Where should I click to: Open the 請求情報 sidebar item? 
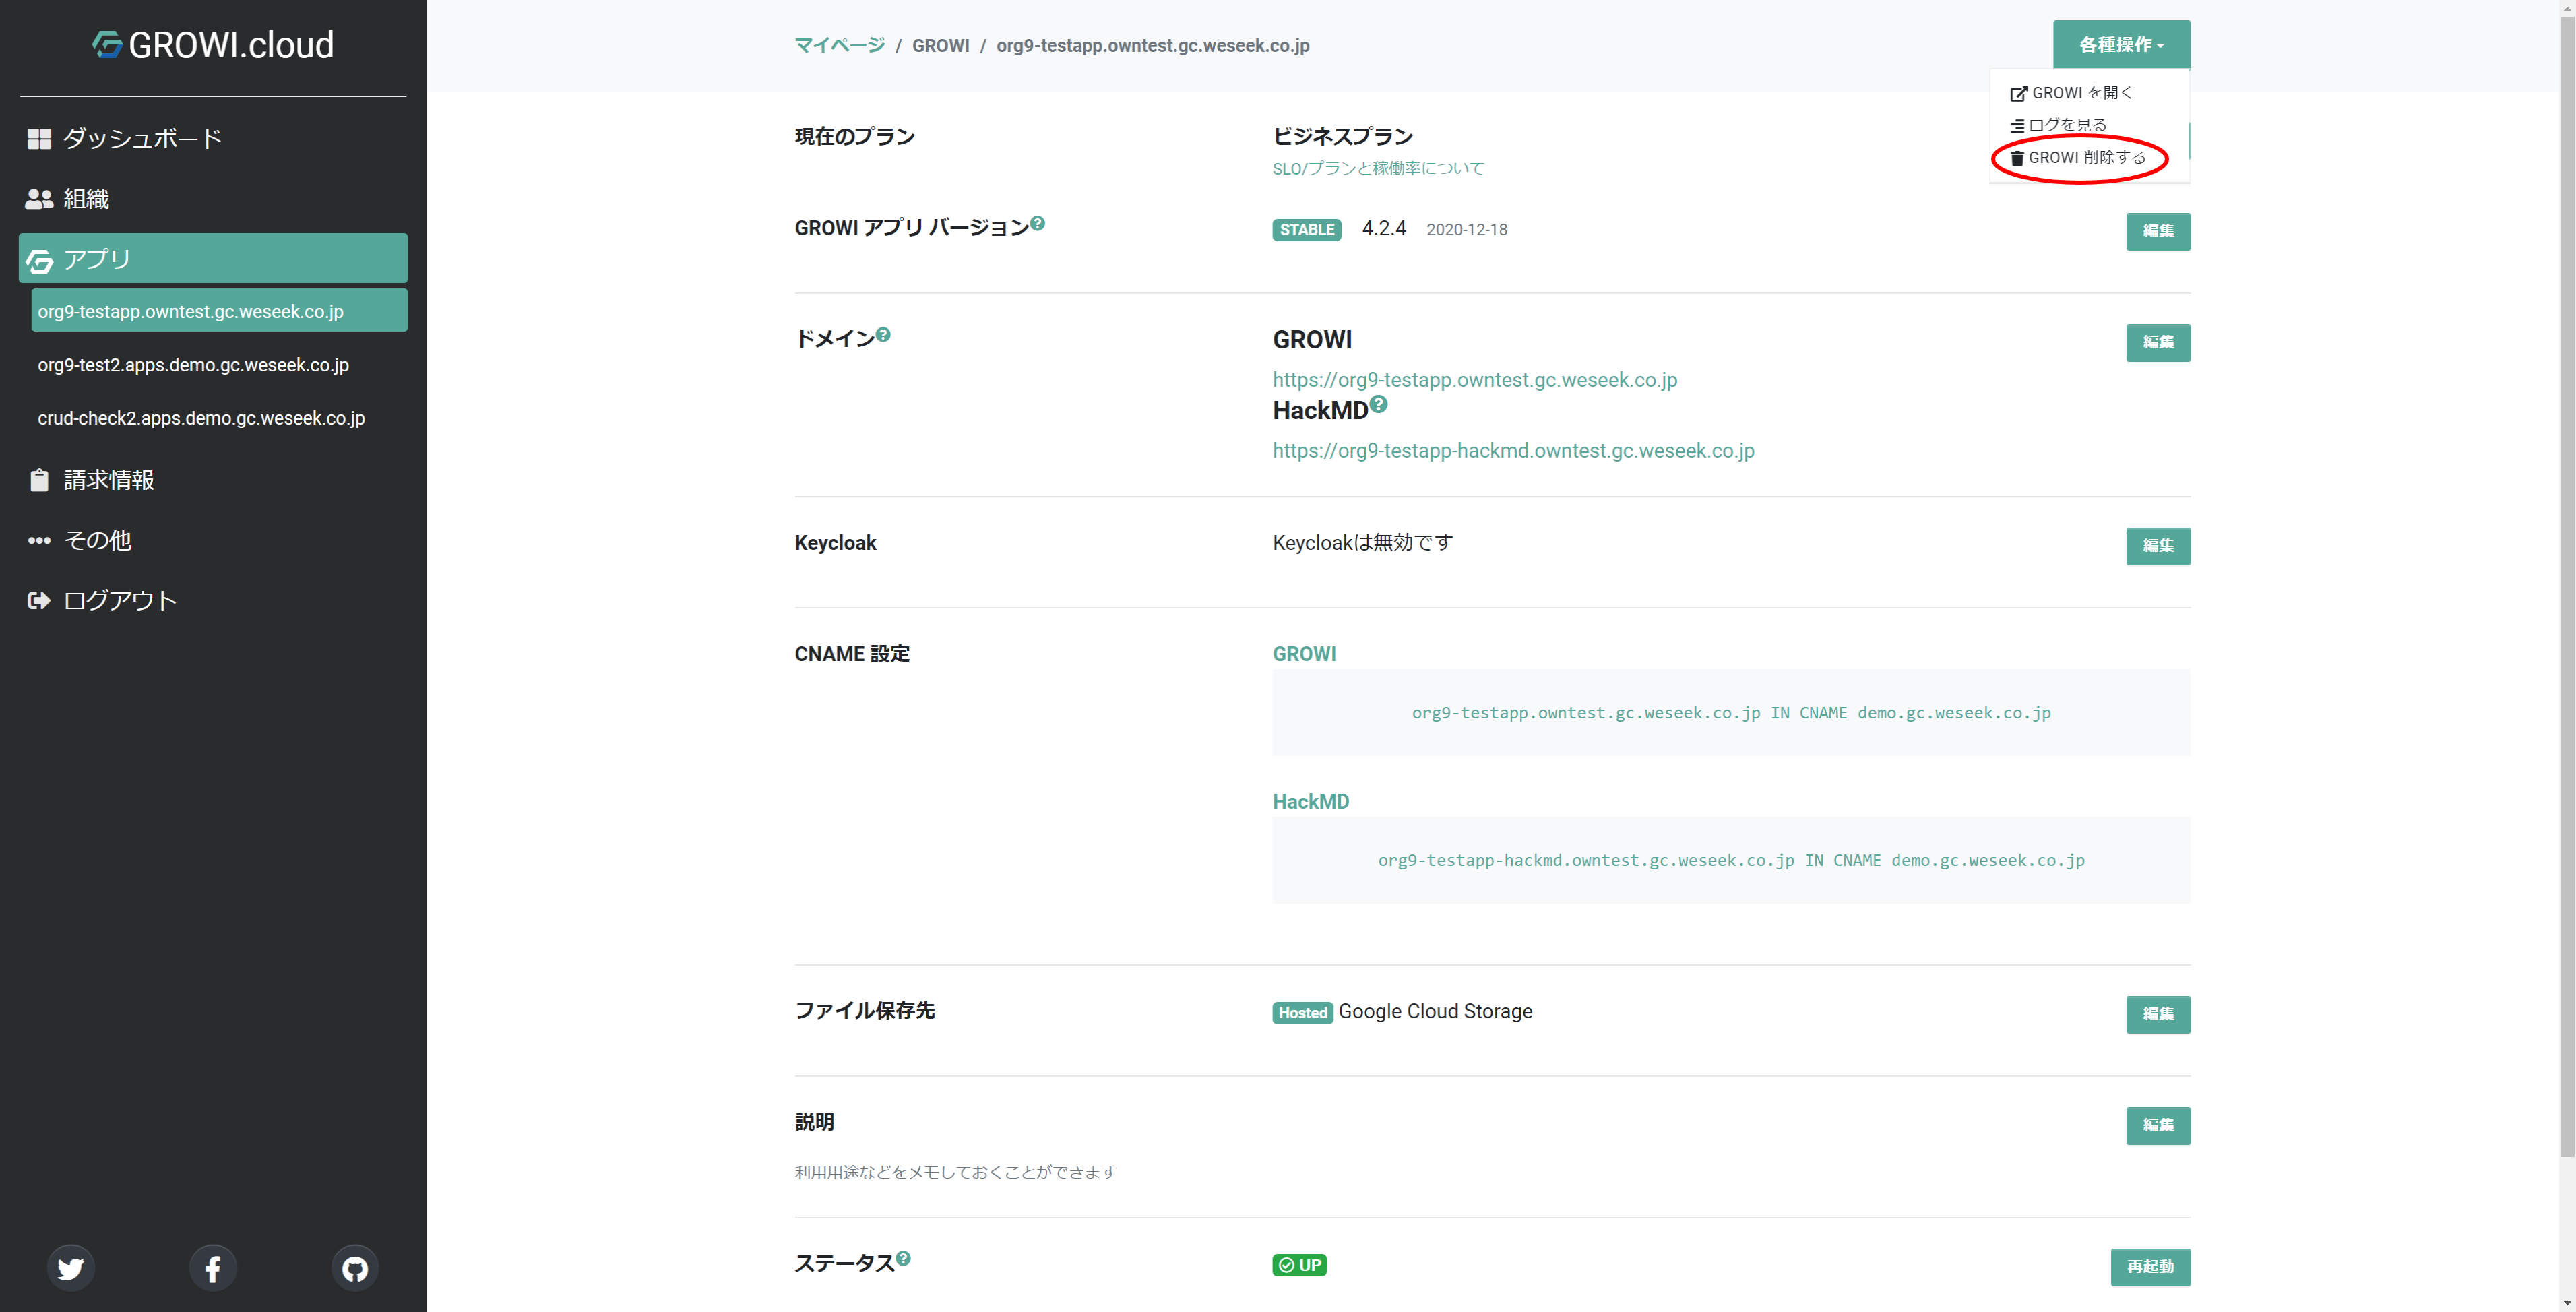(213, 480)
